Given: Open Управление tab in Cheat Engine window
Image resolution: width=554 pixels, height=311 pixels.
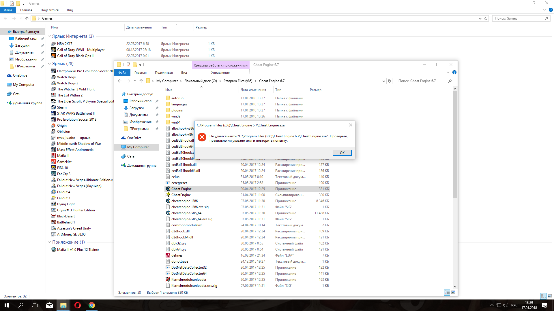Looking at the screenshot, I should point(220,73).
